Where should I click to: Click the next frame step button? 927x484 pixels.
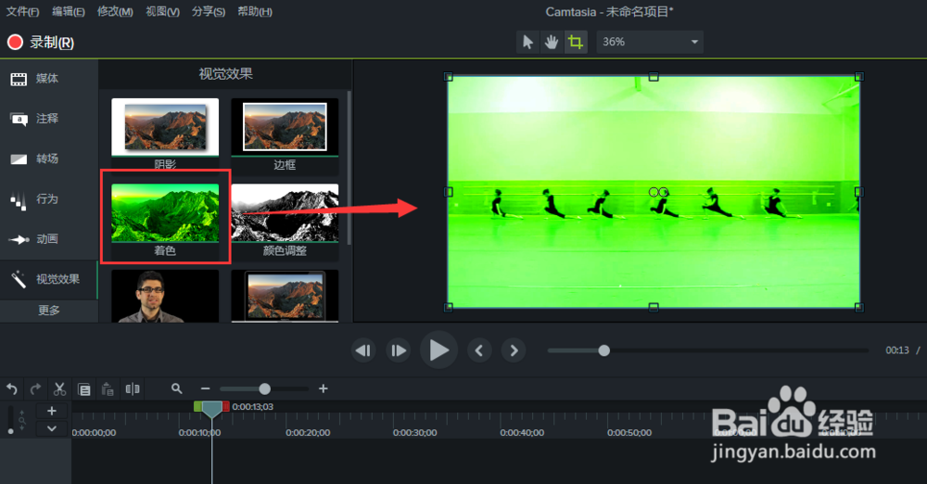pyautogui.click(x=399, y=350)
